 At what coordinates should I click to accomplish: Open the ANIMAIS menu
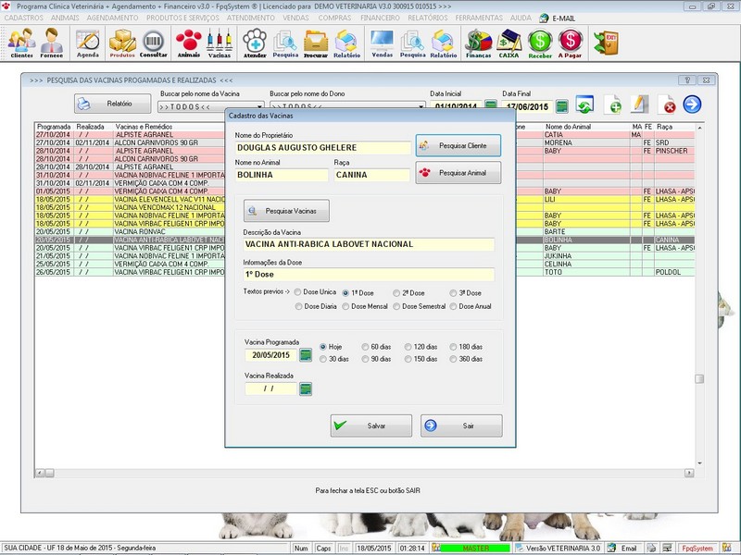click(x=65, y=18)
